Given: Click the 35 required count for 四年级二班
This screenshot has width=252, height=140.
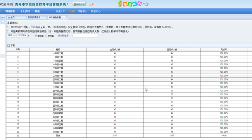Looking at the screenshot, I should (115, 91).
